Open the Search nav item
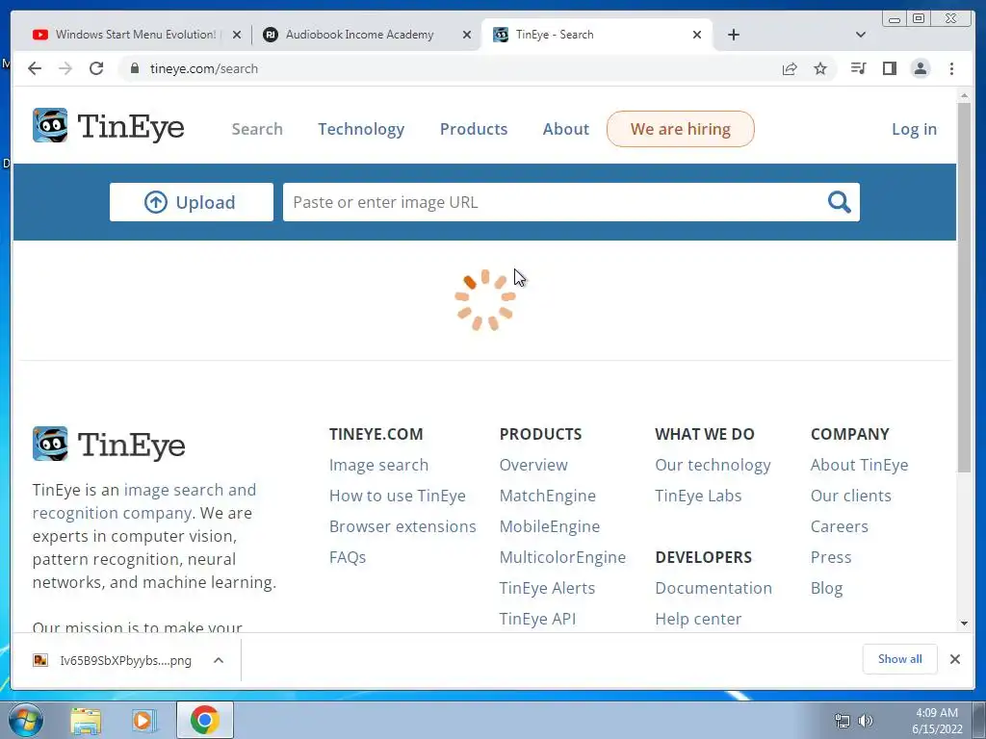 257,129
